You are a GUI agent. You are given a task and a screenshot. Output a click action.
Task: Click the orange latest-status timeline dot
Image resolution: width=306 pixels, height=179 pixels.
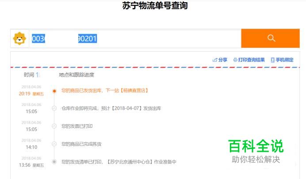tap(54, 91)
